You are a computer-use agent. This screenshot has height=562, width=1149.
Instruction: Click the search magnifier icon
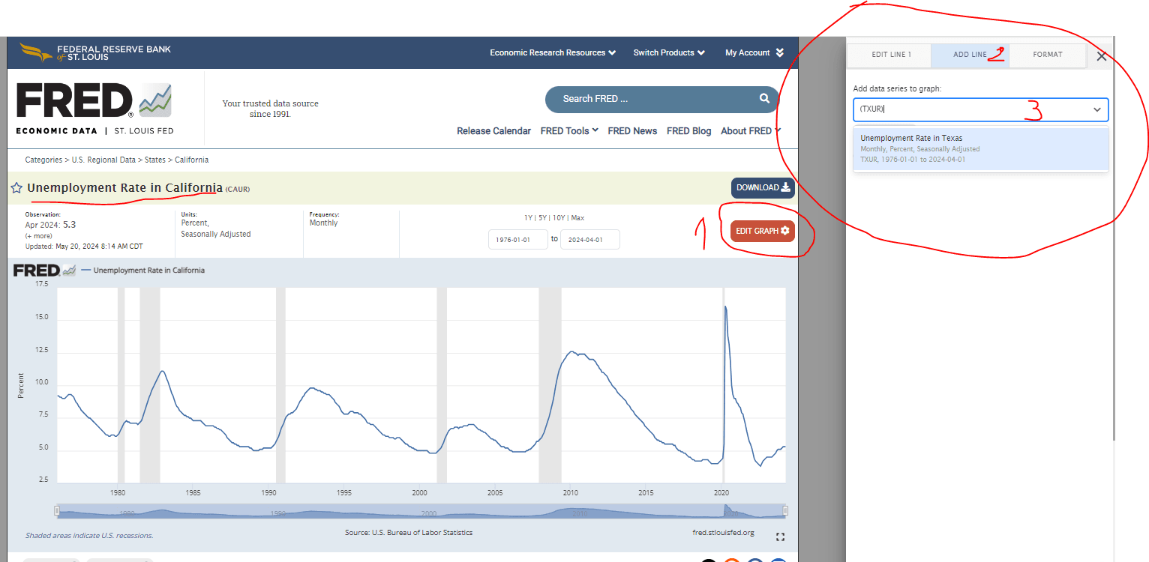coord(763,98)
